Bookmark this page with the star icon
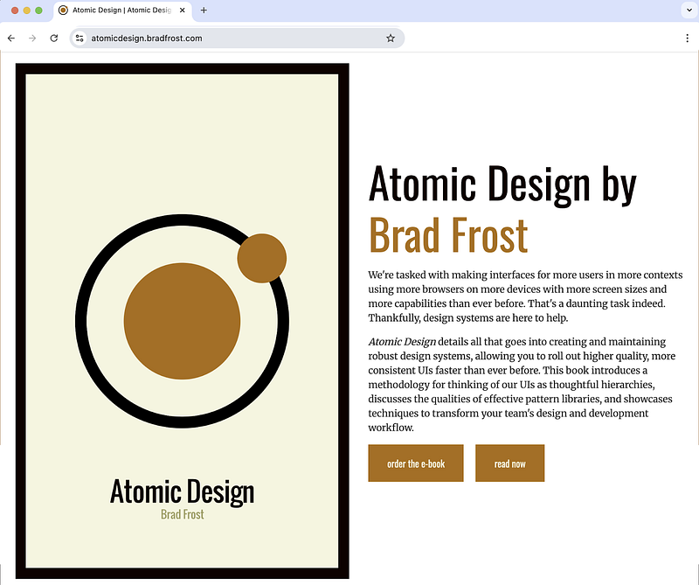This screenshot has height=585, width=699. pyautogui.click(x=391, y=38)
